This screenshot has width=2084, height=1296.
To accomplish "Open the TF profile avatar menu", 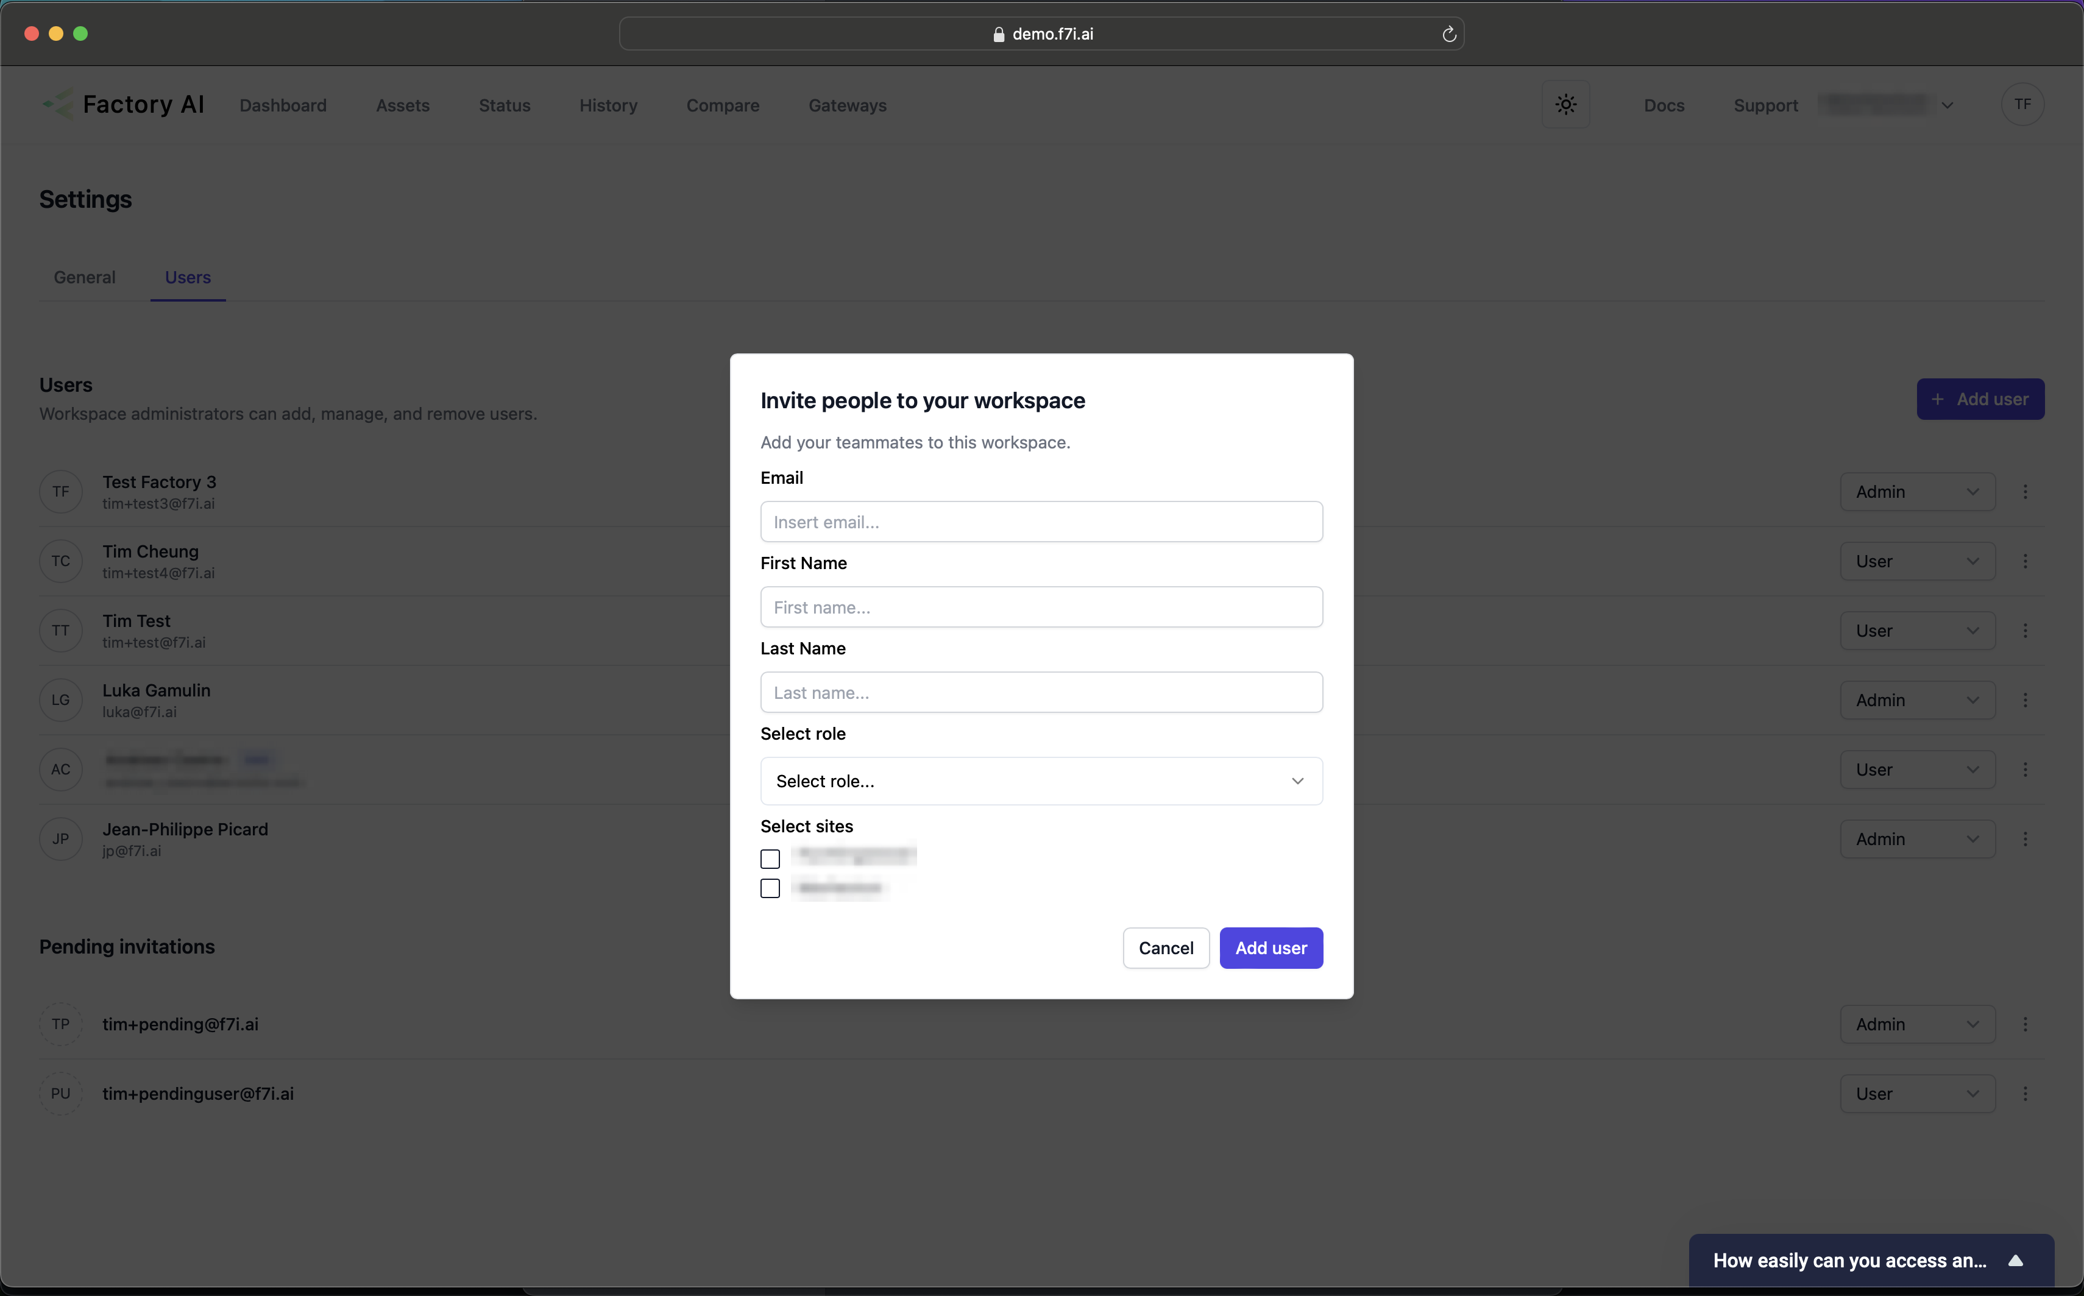I will (x=2022, y=105).
